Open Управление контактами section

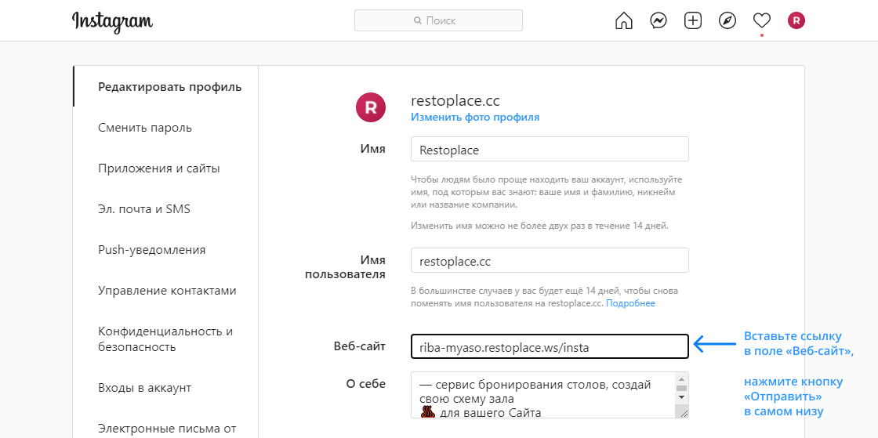coord(167,291)
